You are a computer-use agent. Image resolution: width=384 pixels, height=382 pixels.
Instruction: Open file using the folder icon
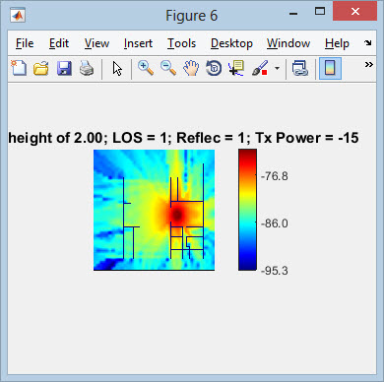(x=41, y=68)
